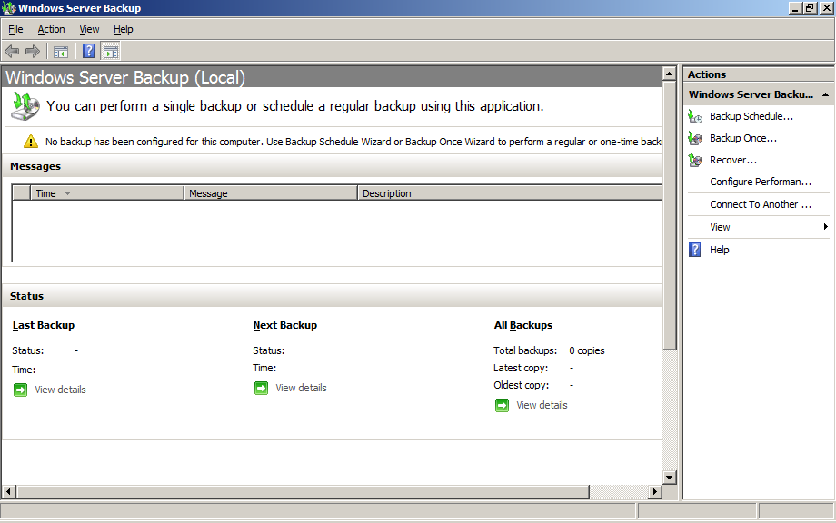Click the vertical scrollbar up arrow
This screenshot has height=523, width=836.
(669, 73)
